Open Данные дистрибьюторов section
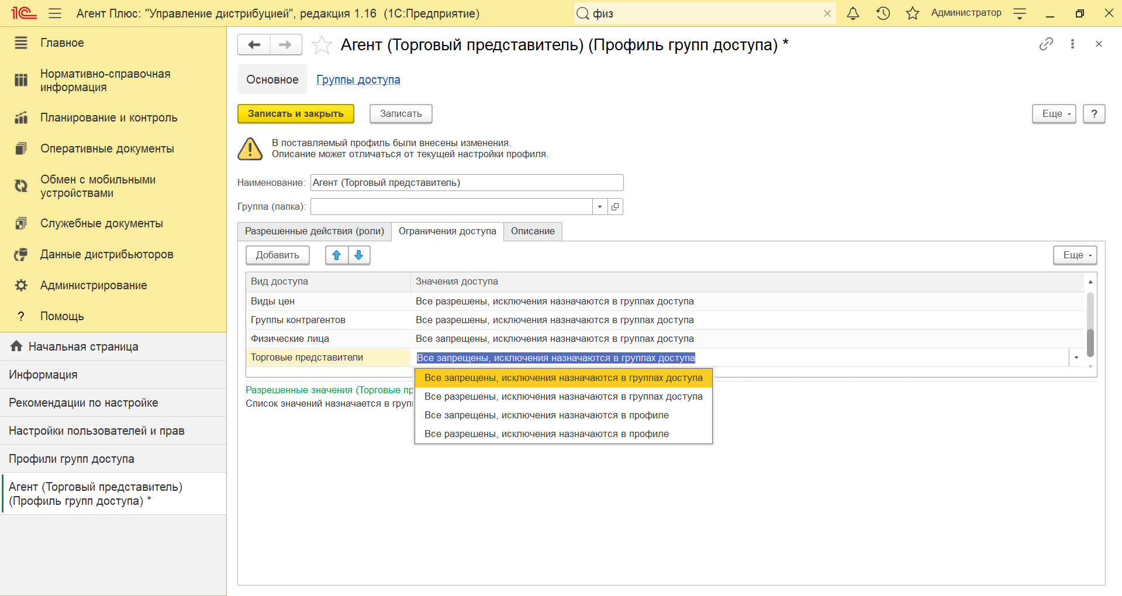Screen dimensions: 1122x596 [x=113, y=254]
